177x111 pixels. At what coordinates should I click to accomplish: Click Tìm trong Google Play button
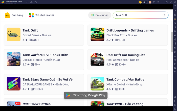(x=86, y=95)
